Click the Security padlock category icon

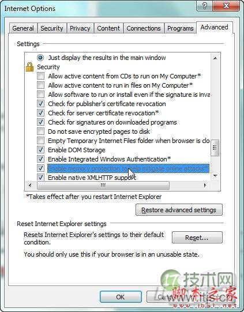pos(29,67)
